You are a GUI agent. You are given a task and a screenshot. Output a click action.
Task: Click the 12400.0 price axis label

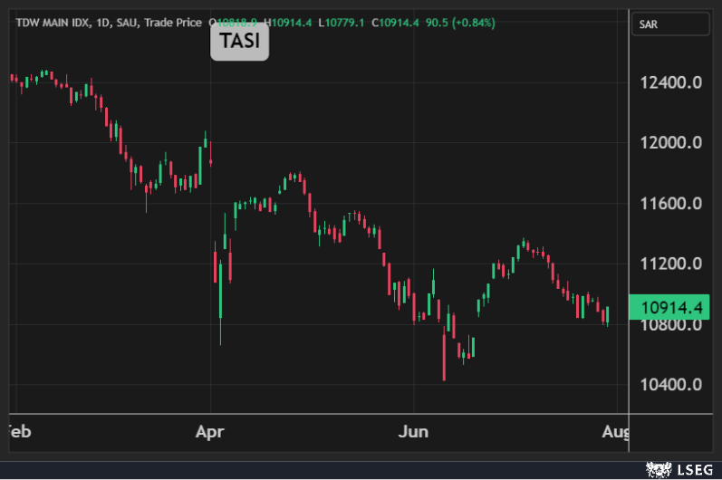[x=671, y=83]
